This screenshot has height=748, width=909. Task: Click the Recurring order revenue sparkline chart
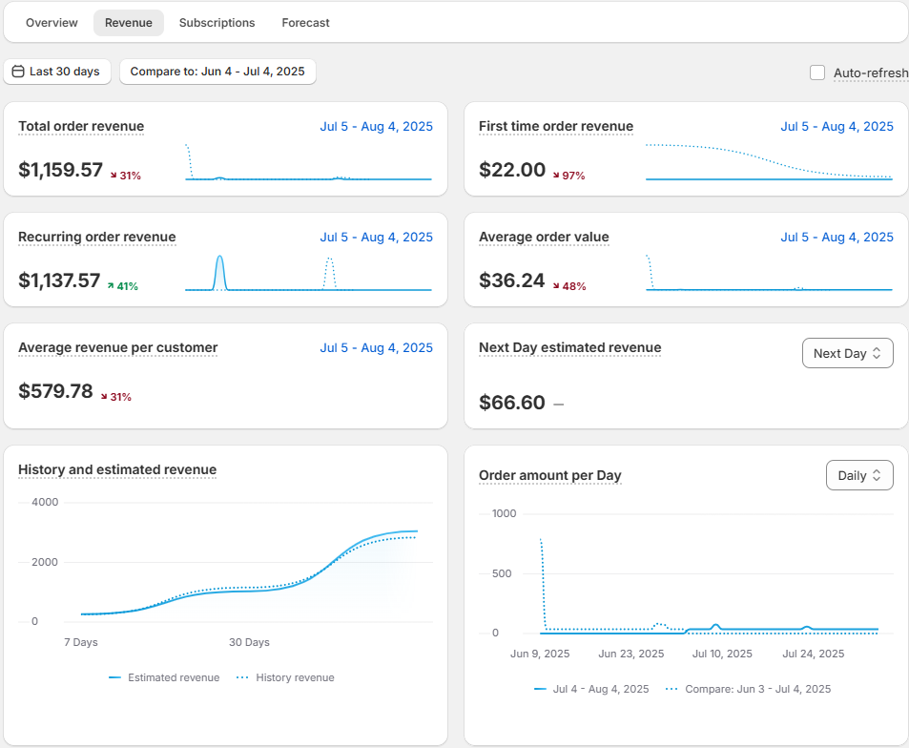[x=308, y=274]
